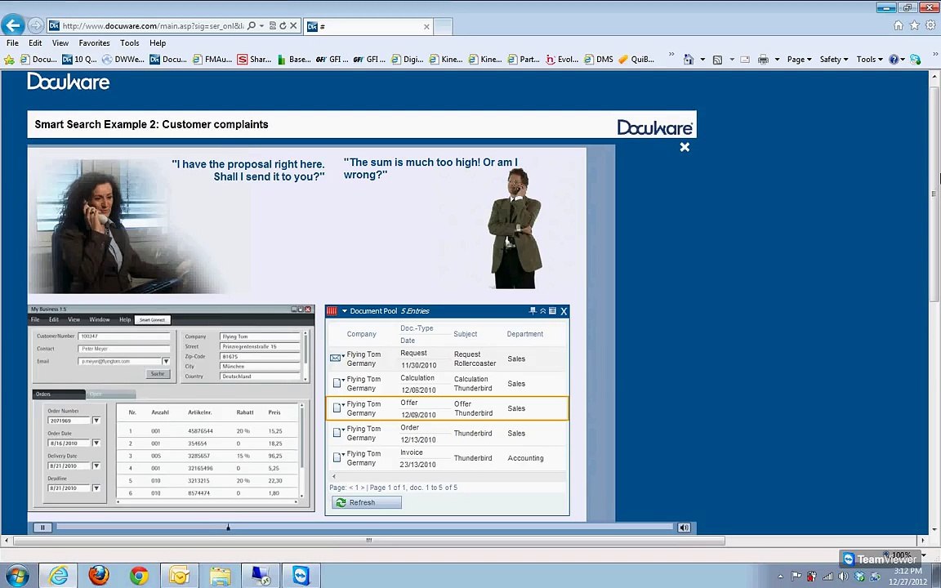This screenshot has width=941, height=588.
Task: Select the Orders tab in My Business
Action: coord(59,394)
